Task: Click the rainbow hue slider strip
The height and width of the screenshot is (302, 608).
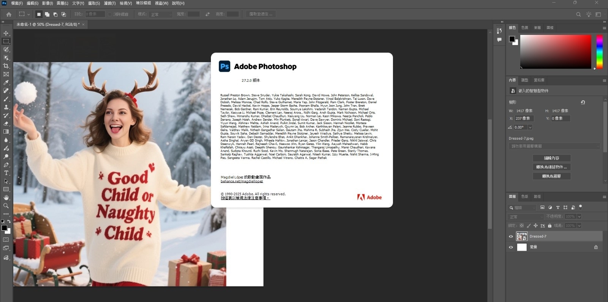Action: [x=599, y=52]
